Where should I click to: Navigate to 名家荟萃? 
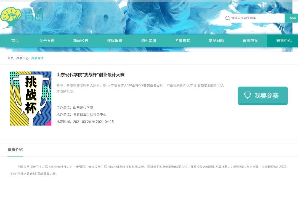coord(182,41)
